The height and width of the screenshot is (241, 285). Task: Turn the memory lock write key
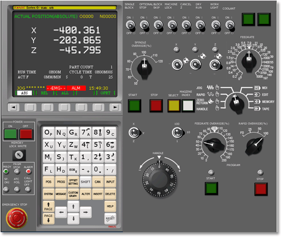pos(19,155)
